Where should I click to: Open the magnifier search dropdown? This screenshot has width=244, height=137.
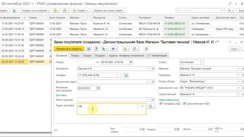(x=231, y=10)
